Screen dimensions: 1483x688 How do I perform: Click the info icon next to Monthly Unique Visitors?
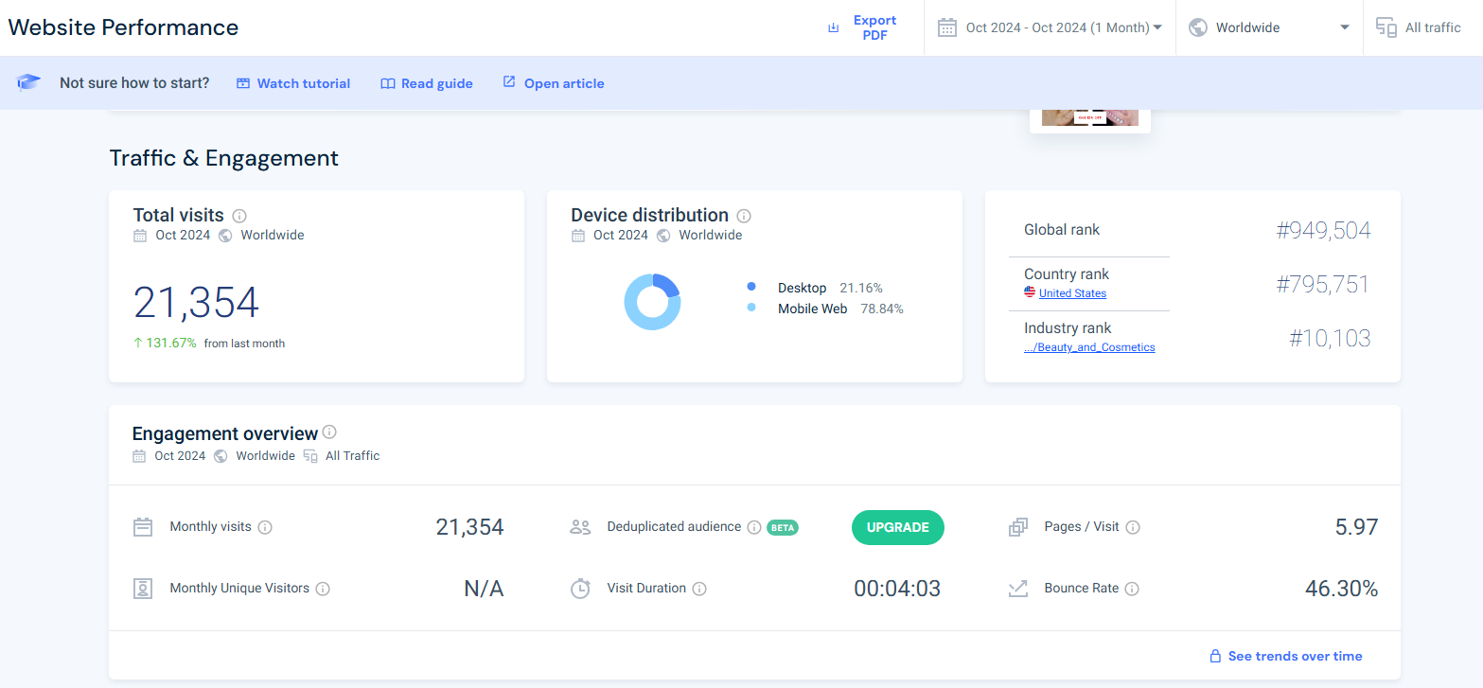[x=323, y=589]
